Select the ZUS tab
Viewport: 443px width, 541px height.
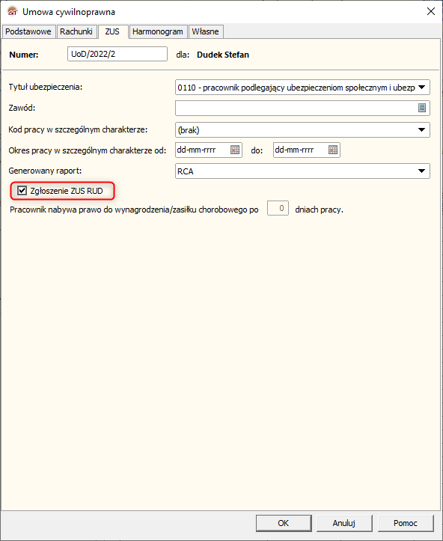(x=112, y=31)
